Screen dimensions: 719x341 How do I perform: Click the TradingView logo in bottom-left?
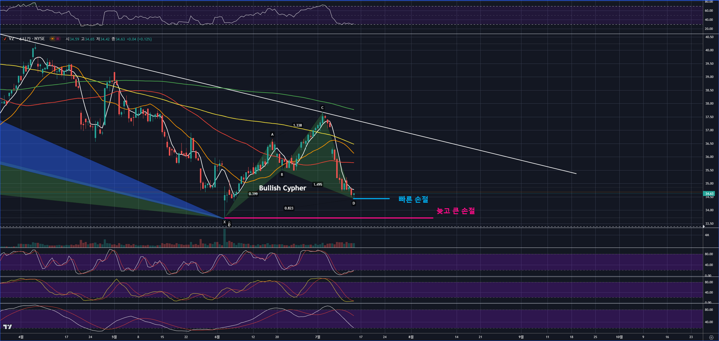click(x=8, y=327)
